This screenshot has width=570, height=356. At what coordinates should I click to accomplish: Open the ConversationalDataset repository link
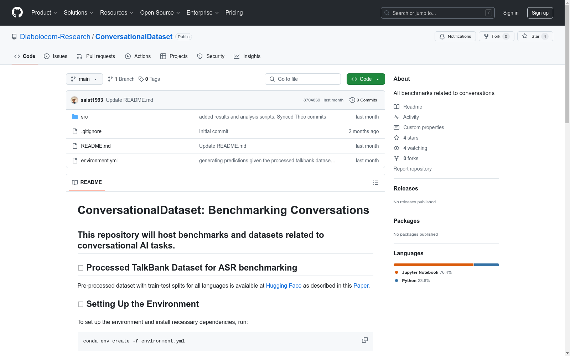click(x=134, y=37)
